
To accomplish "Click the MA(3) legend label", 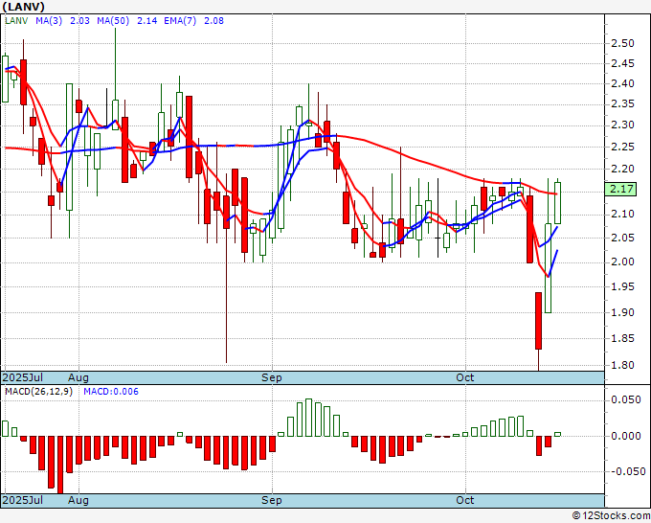I will tap(49, 21).
